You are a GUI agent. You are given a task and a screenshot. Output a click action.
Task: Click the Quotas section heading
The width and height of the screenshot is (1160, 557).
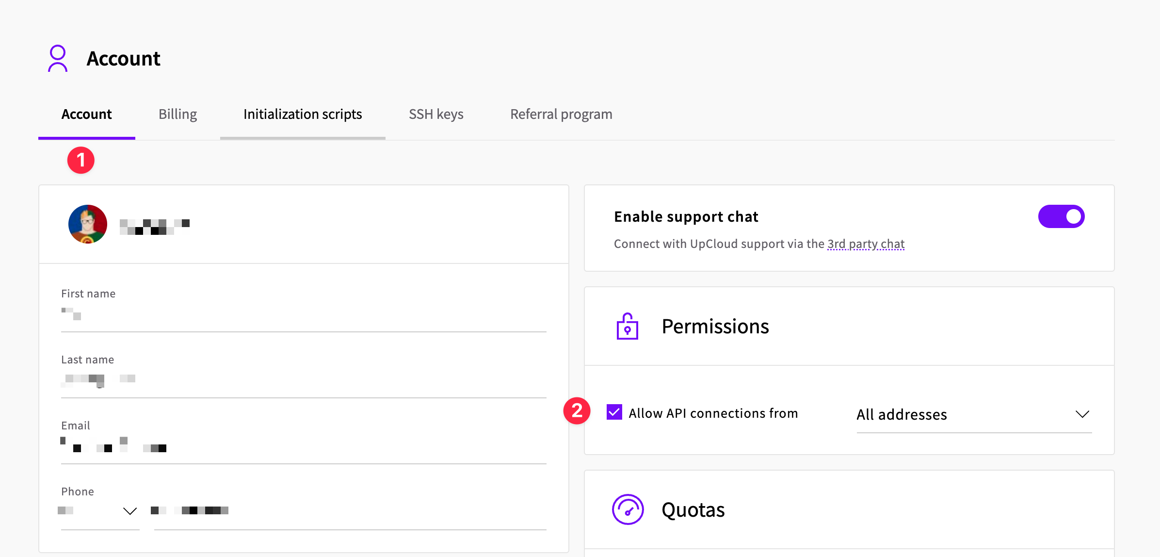pos(693,510)
